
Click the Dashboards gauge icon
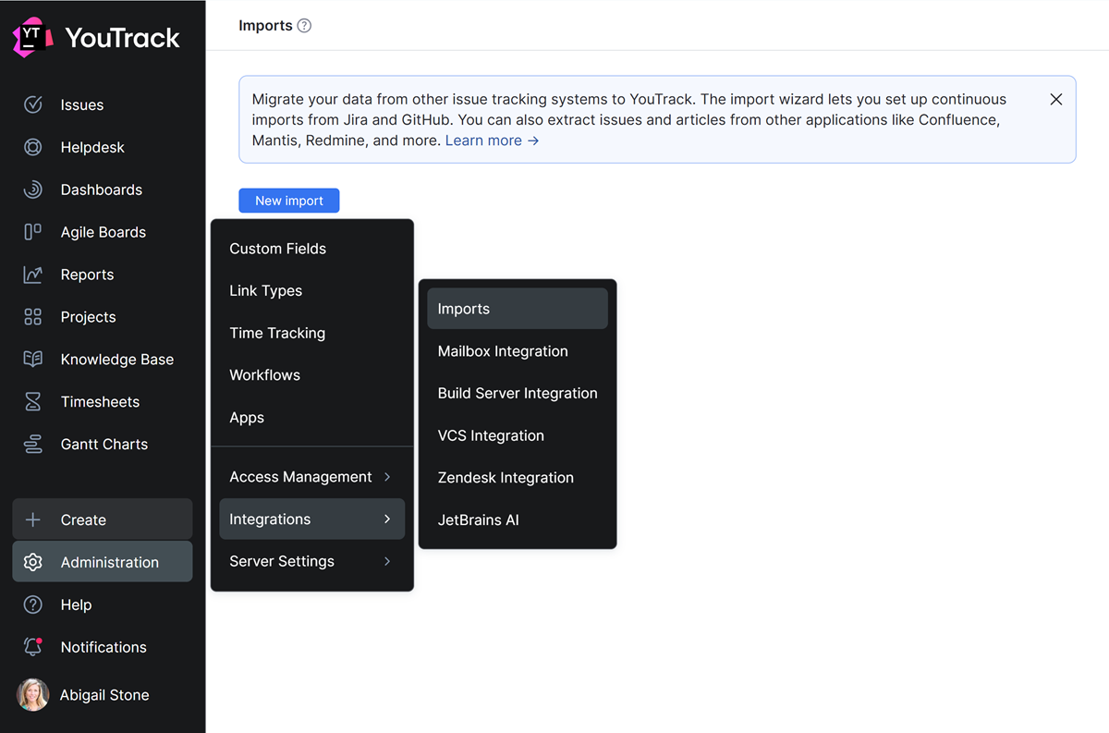coord(33,189)
